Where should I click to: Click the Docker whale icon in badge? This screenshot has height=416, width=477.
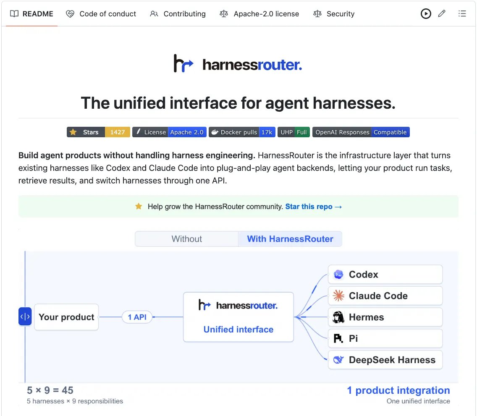pos(215,132)
